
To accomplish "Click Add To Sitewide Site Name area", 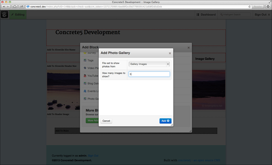I will (61, 50).
